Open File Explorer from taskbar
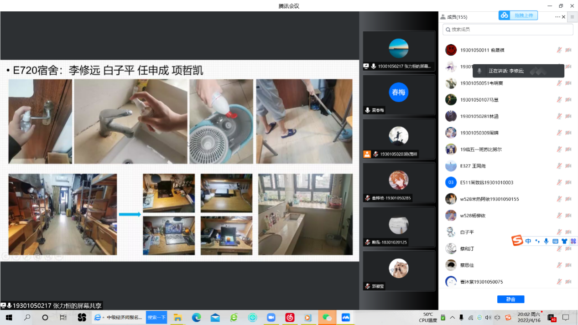The image size is (578, 325). (178, 317)
